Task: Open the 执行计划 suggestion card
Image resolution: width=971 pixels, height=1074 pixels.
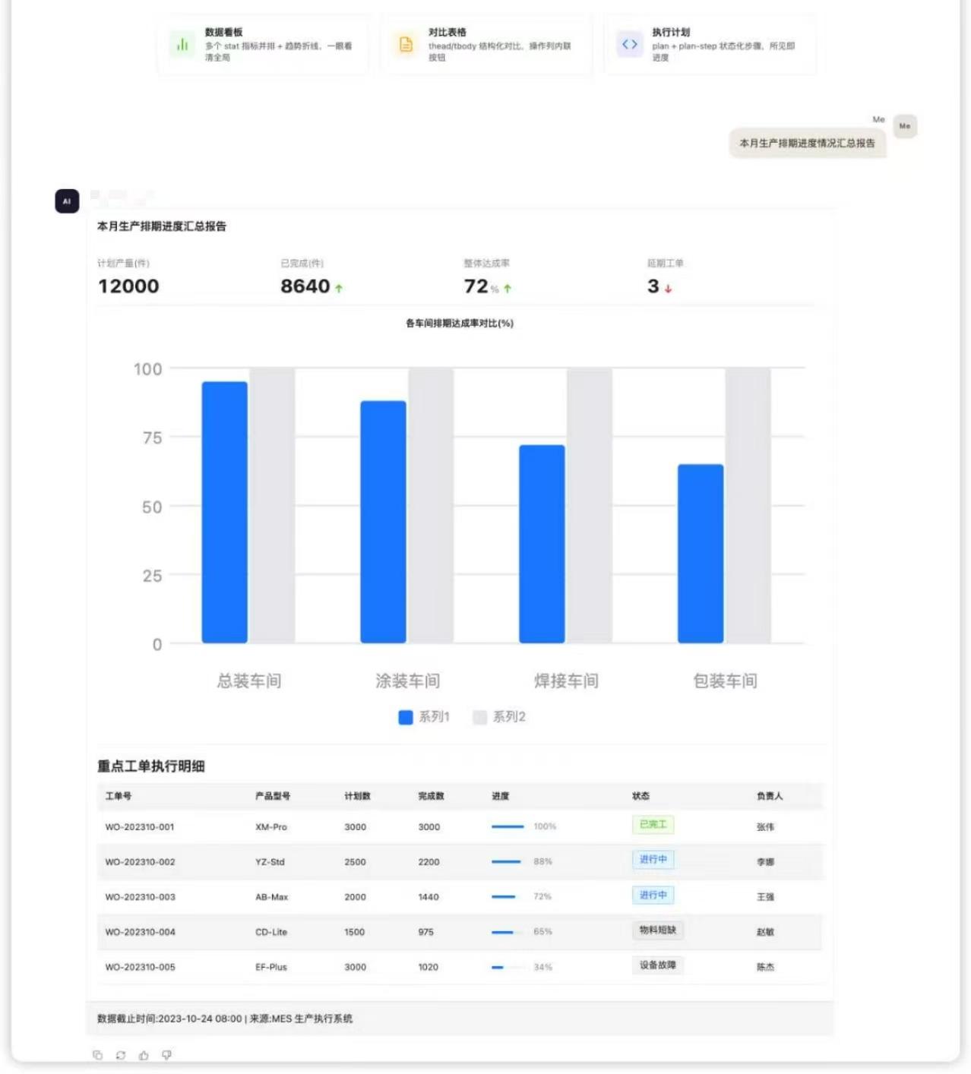Action: [x=710, y=45]
